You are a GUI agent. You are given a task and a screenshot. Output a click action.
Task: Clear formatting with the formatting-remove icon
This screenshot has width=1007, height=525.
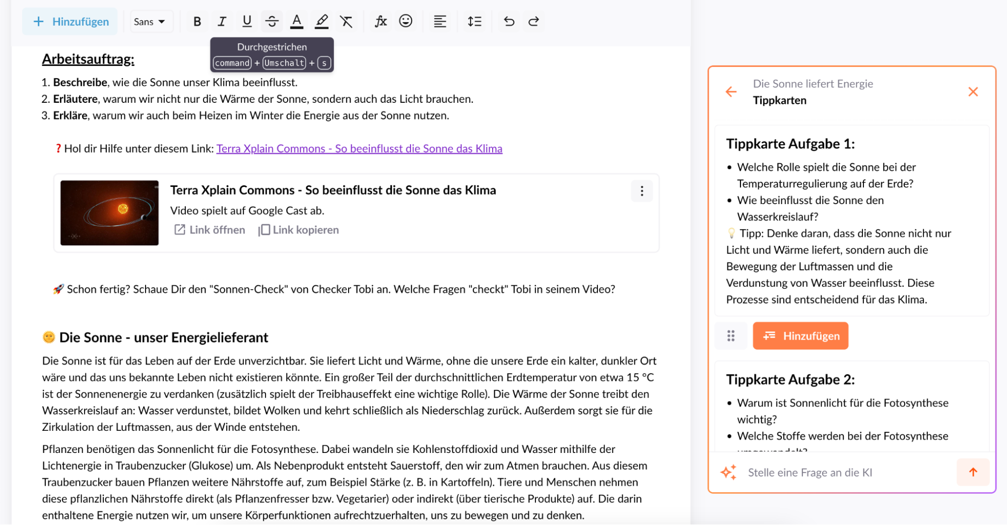[x=347, y=21]
